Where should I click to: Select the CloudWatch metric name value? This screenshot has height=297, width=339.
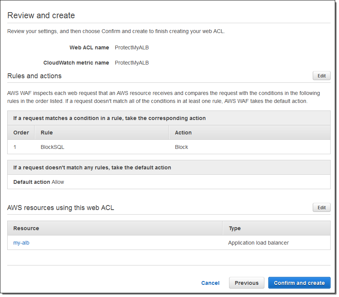click(x=132, y=63)
